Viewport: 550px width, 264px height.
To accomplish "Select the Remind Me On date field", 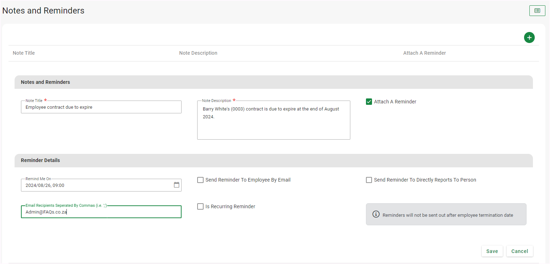I will pos(96,185).
